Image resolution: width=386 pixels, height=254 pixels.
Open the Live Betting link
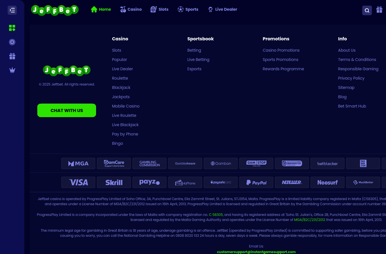click(198, 60)
